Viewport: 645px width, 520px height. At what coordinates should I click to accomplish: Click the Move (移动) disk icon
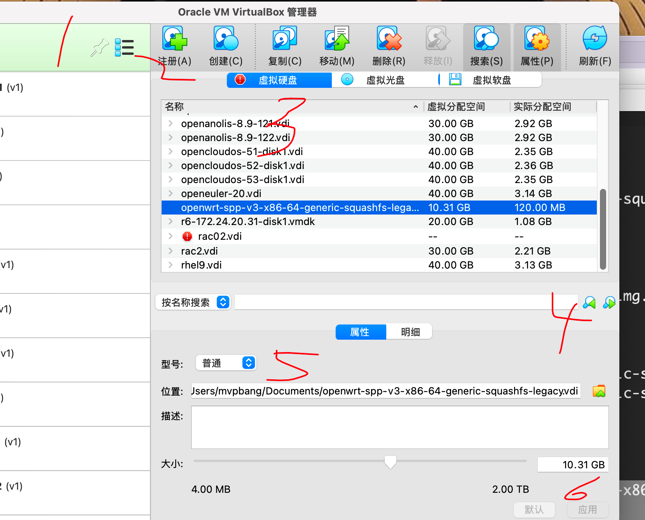pos(336,39)
